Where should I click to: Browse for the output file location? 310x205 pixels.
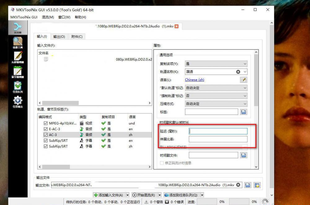pos(247,185)
